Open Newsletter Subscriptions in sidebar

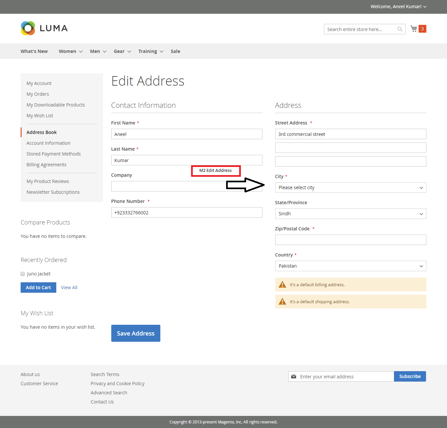point(53,192)
